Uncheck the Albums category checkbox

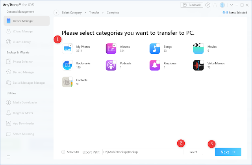(x=114, y=45)
